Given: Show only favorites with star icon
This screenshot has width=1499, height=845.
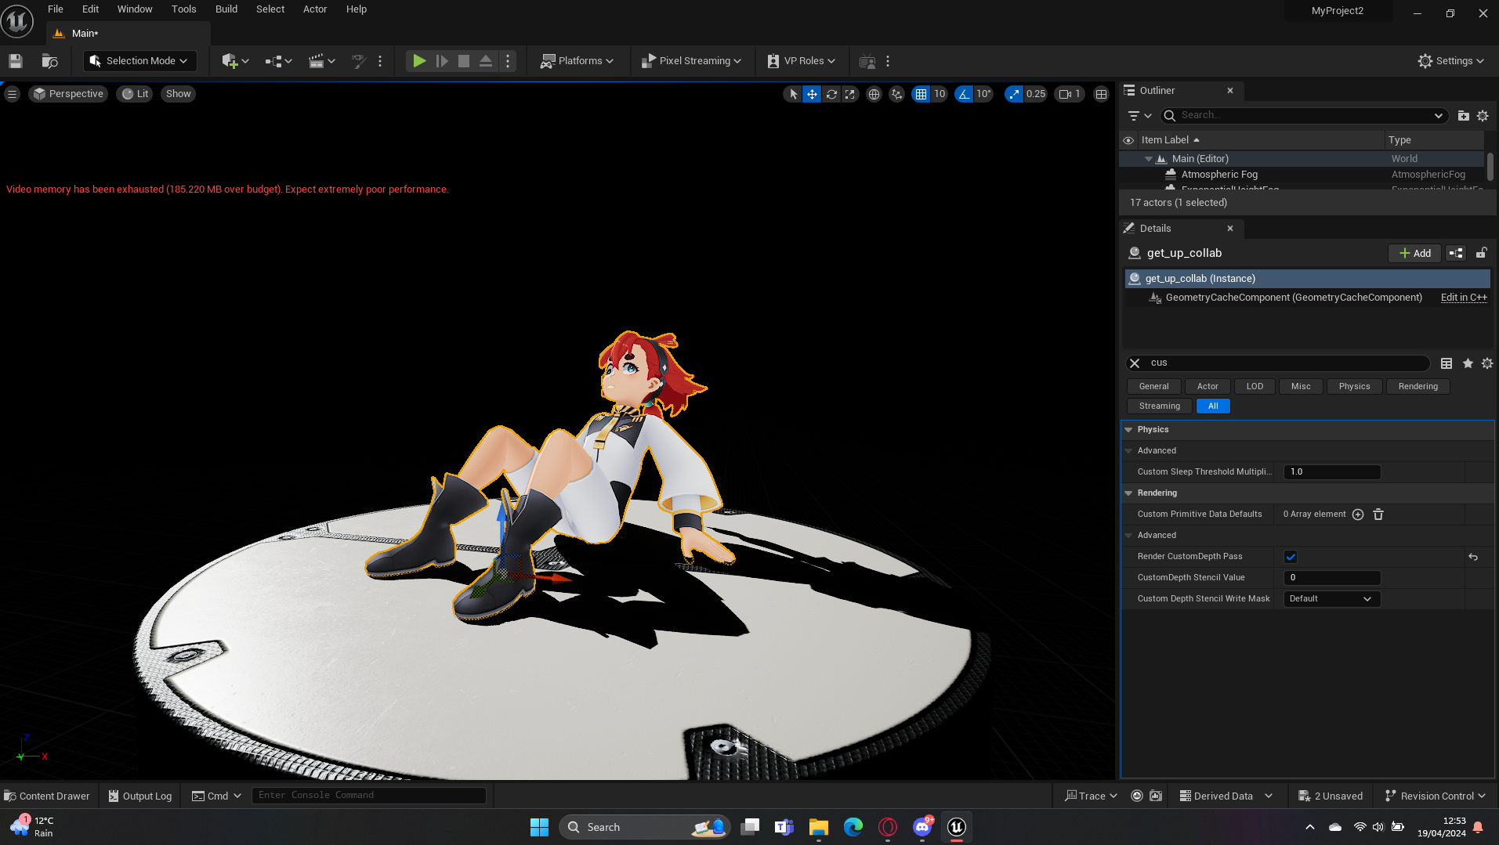Looking at the screenshot, I should pos(1468,363).
